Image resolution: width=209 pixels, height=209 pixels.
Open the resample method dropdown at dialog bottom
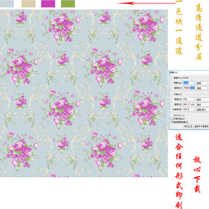pos(196,126)
